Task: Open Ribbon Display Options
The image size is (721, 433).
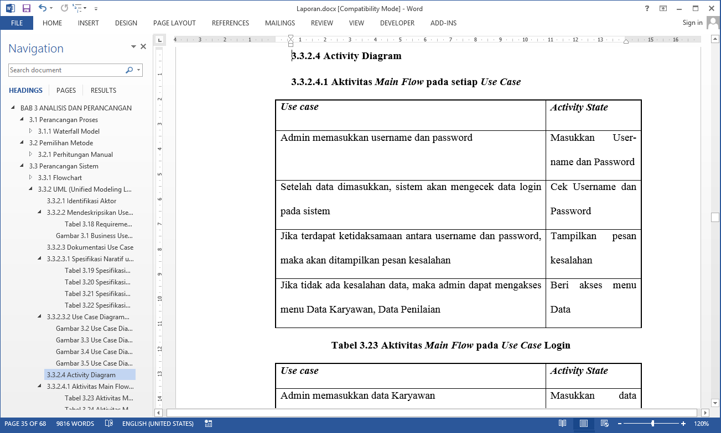Action: [x=663, y=8]
